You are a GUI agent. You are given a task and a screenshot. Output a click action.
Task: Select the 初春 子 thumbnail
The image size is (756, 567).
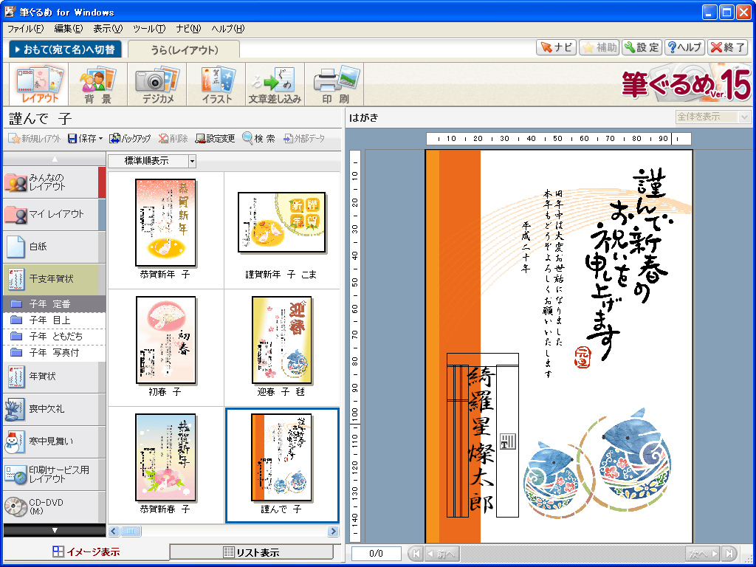[165, 347]
